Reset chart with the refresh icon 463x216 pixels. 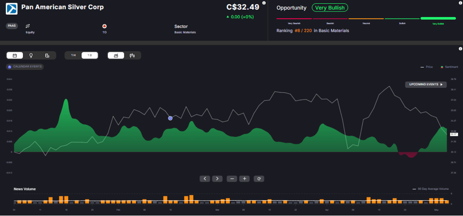tap(259, 178)
